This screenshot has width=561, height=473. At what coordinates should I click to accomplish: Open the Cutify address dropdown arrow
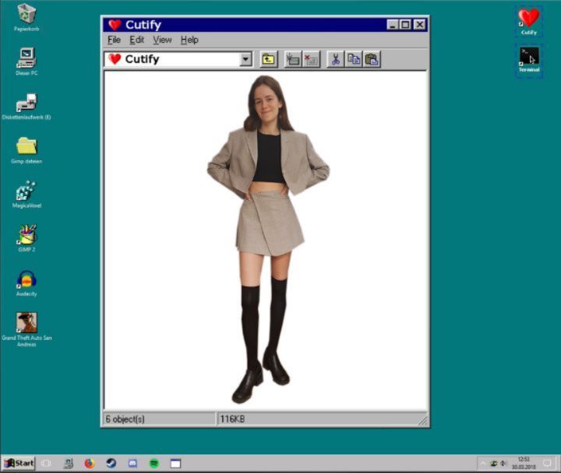pyautogui.click(x=245, y=59)
